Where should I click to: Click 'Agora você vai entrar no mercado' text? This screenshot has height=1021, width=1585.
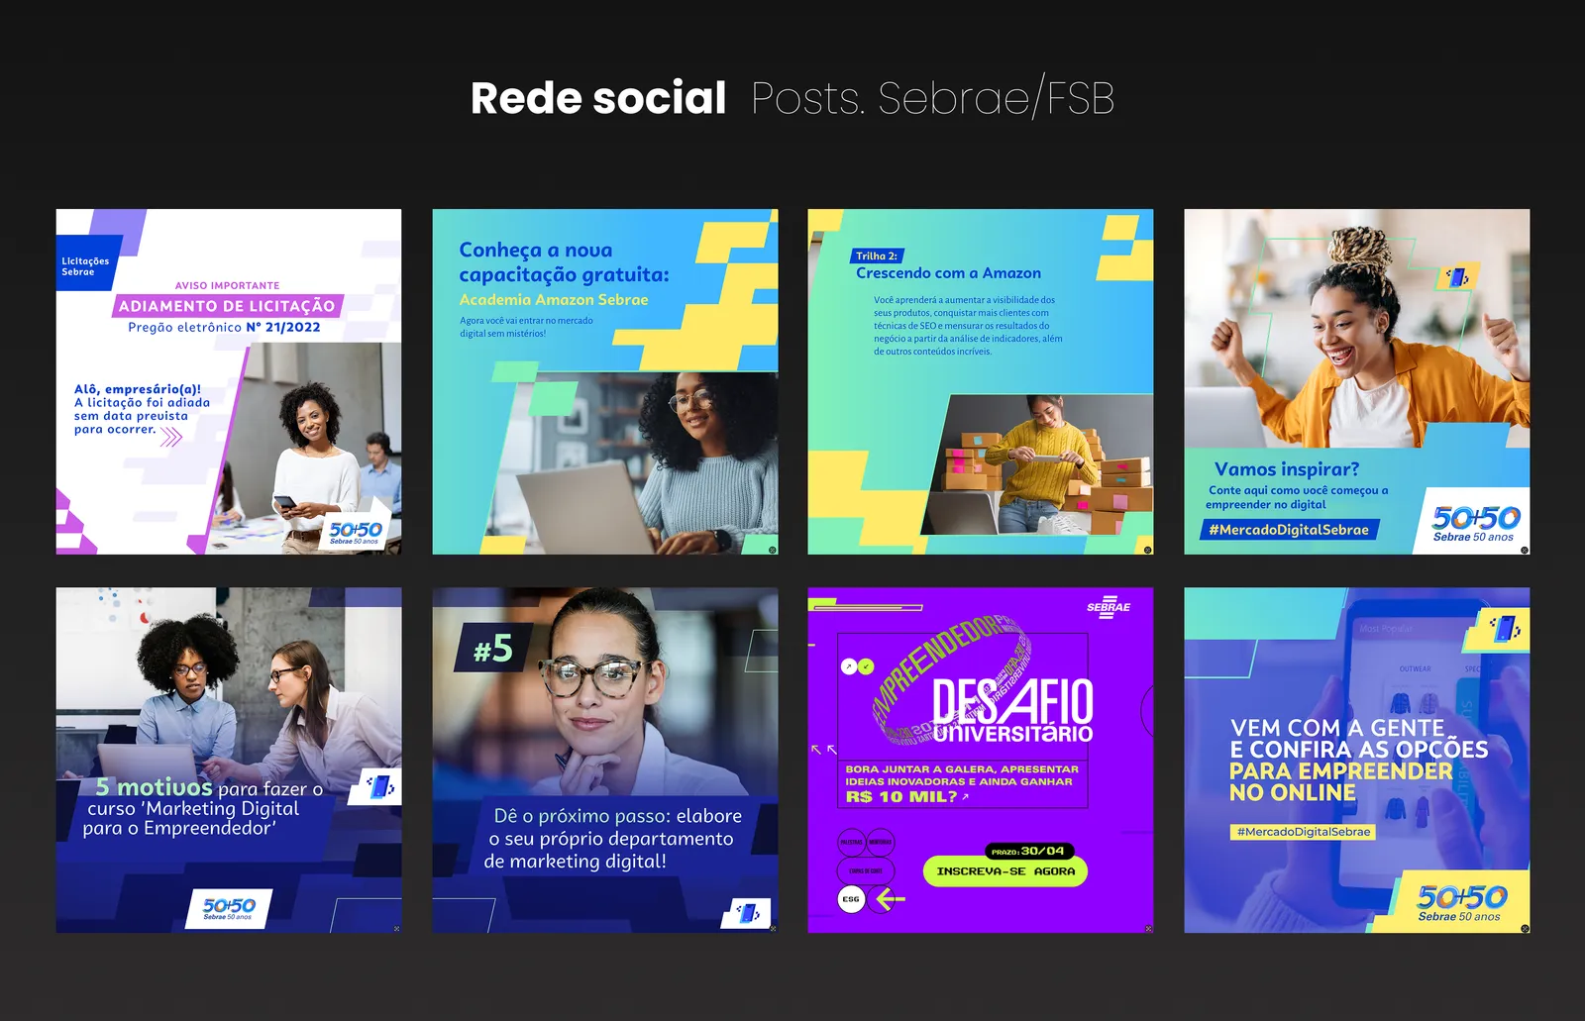(526, 320)
